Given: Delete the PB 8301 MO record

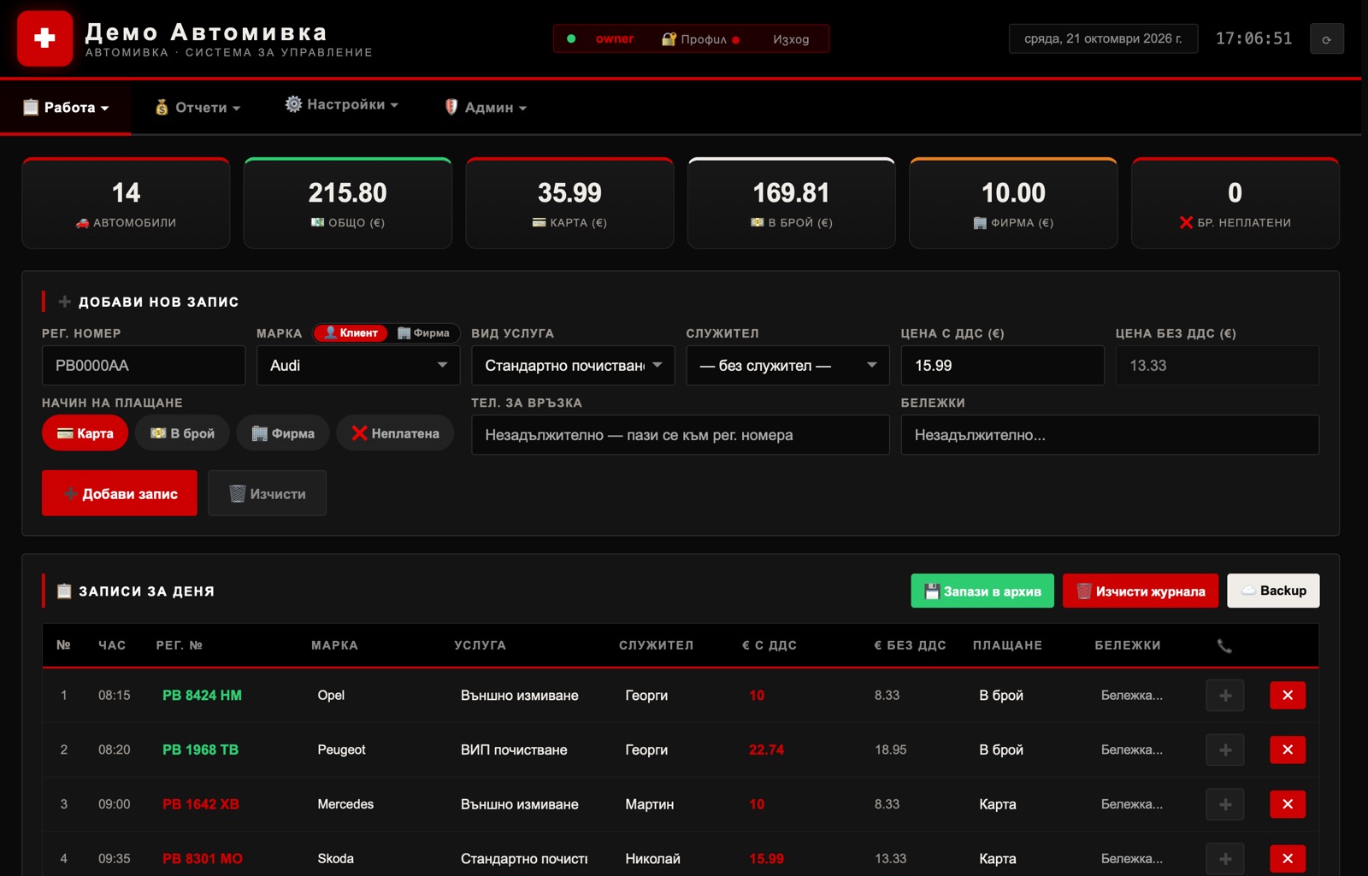Looking at the screenshot, I should [x=1288, y=859].
